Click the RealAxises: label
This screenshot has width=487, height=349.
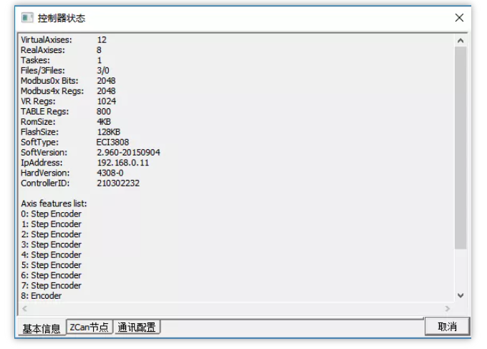(x=43, y=50)
